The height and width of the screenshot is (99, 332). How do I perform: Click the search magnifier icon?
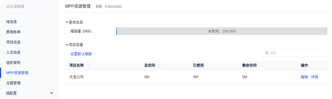pyautogui.click(x=267, y=53)
